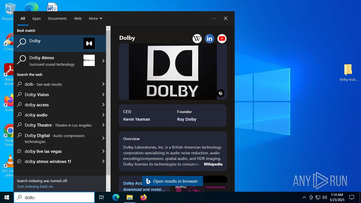The width and height of the screenshot is (361, 203).
Task: Show hidden system tray icons
Action: 304,197
